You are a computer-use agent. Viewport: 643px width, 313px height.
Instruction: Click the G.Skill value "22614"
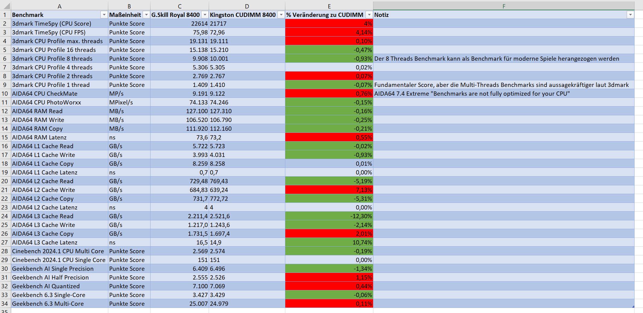coord(179,24)
